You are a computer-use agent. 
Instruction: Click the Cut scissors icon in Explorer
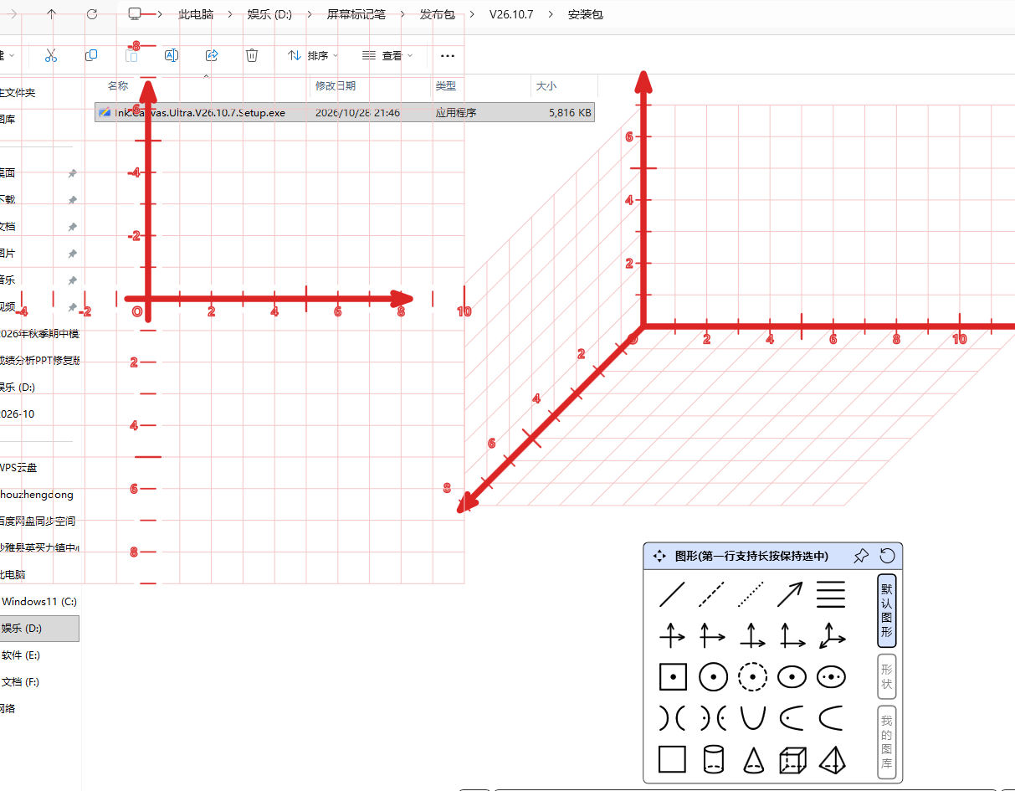click(51, 55)
